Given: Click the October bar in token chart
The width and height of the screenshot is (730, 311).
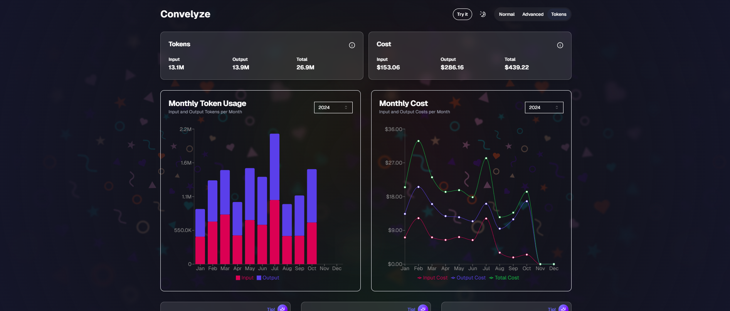Looking at the screenshot, I should (312, 217).
